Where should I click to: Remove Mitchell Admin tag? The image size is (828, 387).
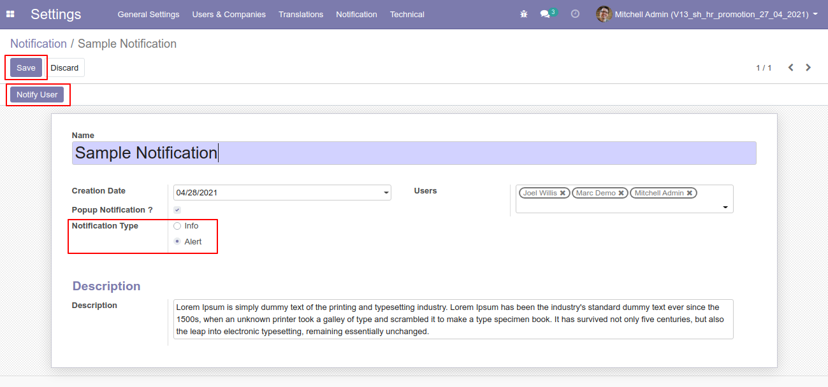pyautogui.click(x=690, y=193)
